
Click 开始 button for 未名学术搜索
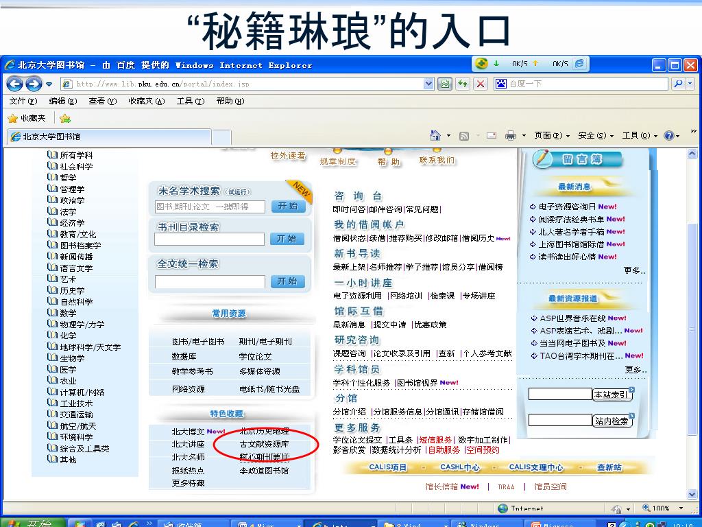[x=287, y=206]
